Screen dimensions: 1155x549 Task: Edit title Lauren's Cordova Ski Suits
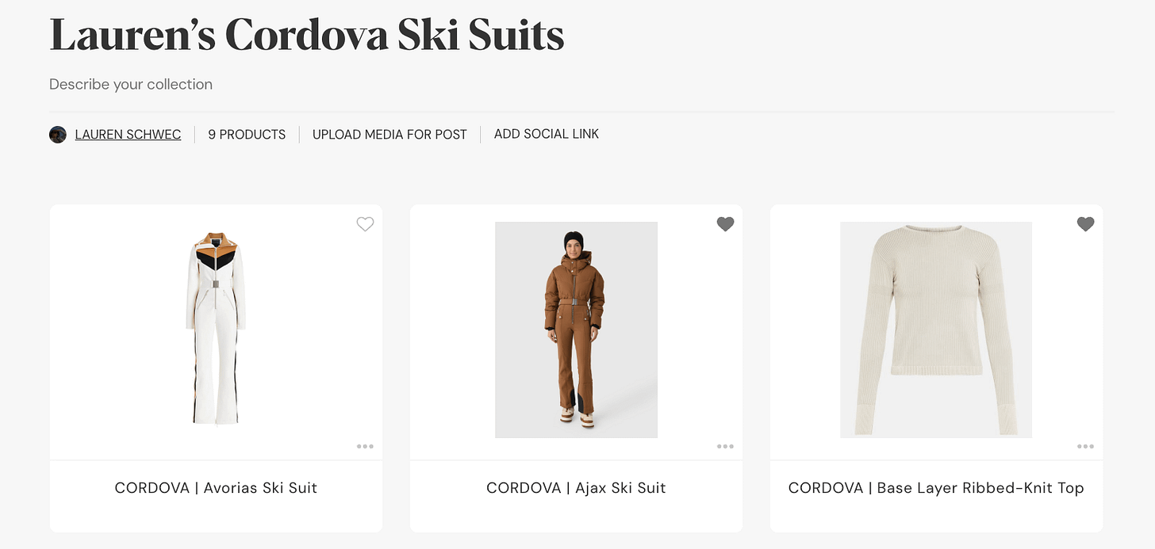[307, 35]
